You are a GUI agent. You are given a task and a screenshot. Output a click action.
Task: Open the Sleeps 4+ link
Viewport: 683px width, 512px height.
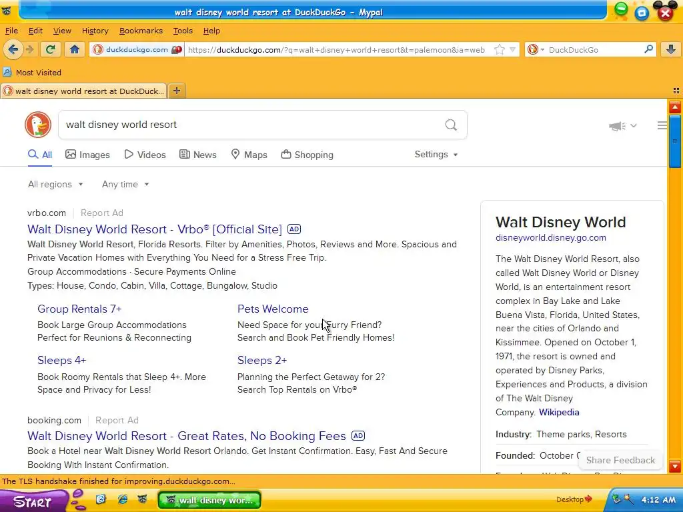62,360
